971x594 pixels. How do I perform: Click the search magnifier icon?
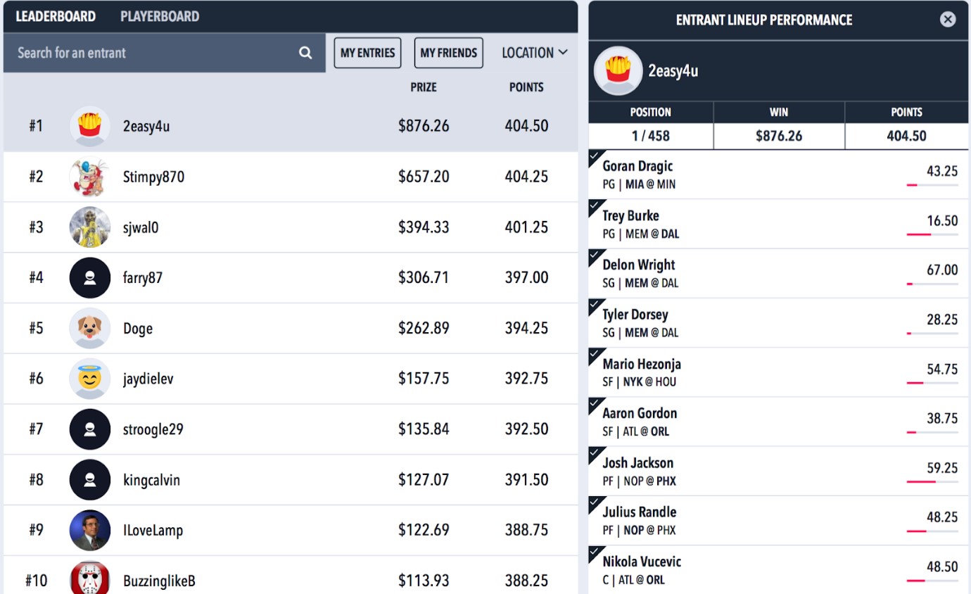tap(305, 53)
